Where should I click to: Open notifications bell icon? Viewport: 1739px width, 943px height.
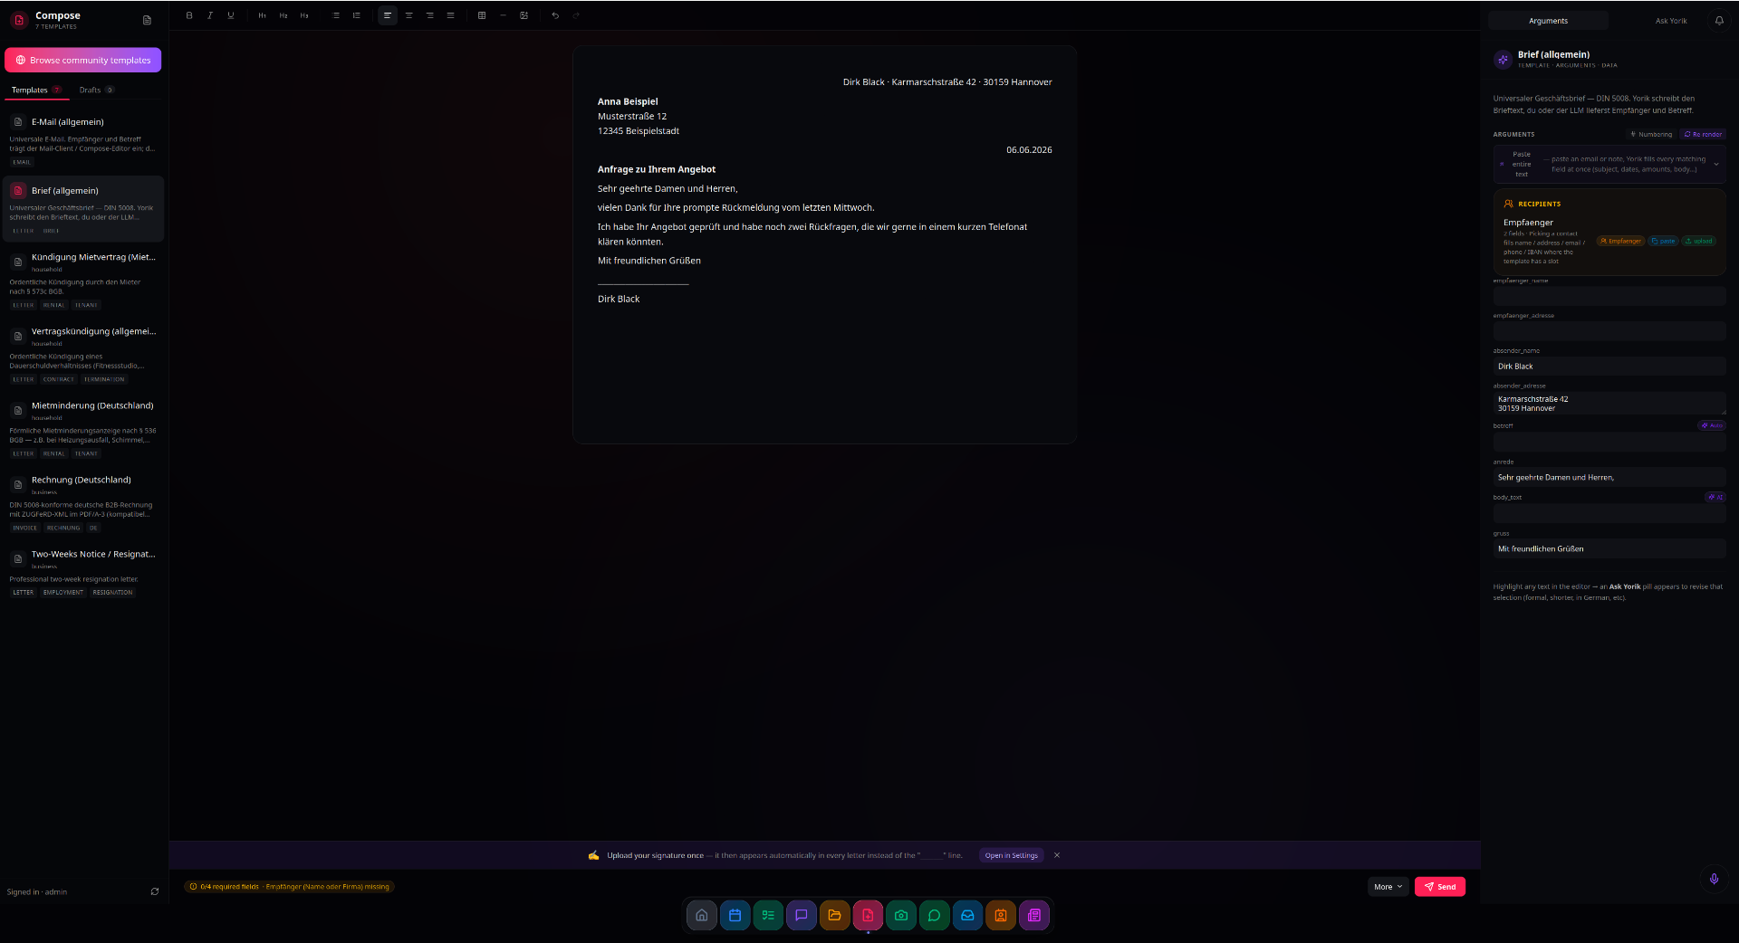1719,20
